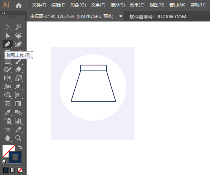Open the 视图(V) menu

point(157,5)
